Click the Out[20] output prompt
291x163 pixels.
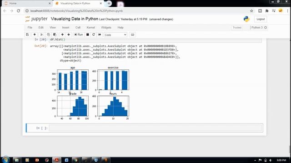coord(41,46)
